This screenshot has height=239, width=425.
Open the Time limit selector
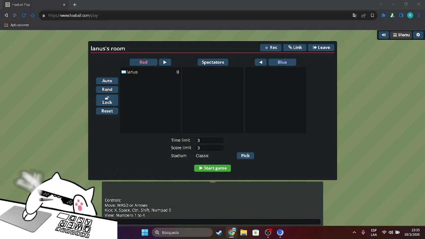(x=210, y=140)
